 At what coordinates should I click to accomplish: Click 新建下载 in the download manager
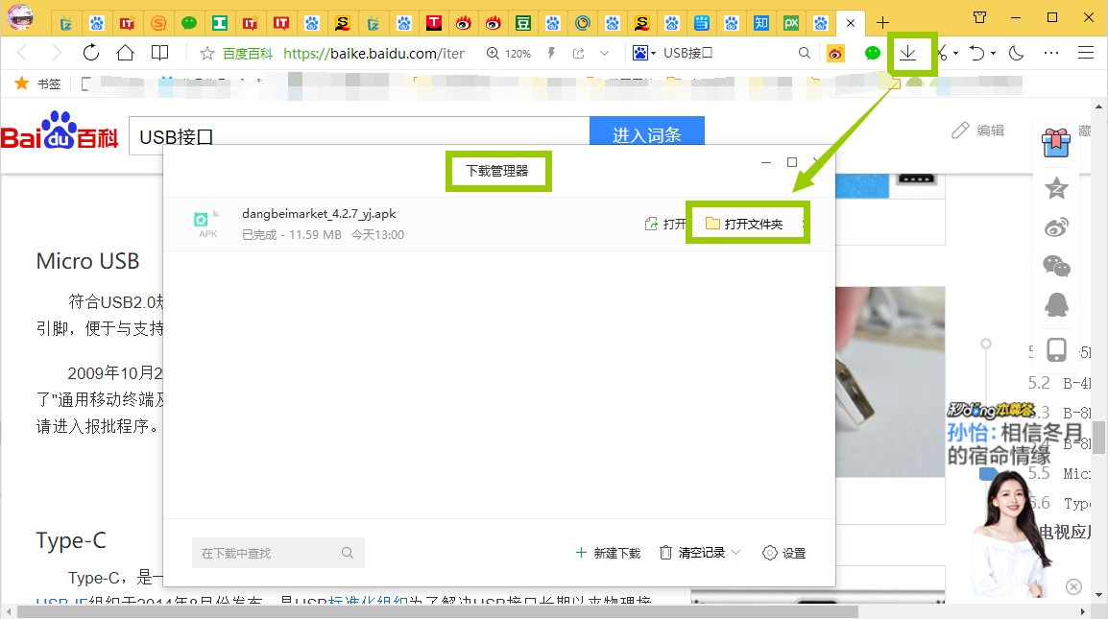[608, 553]
